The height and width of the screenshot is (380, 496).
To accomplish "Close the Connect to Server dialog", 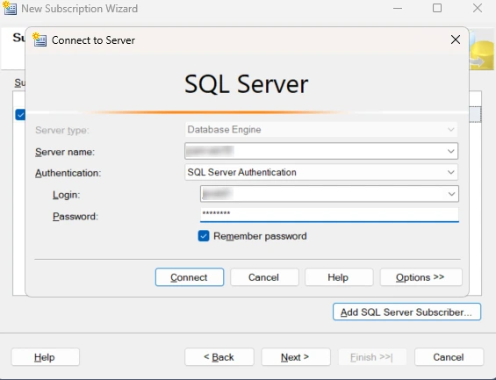I will [456, 39].
